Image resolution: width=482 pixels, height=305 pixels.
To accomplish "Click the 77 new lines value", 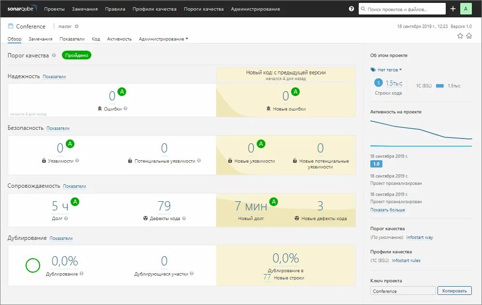I will point(267,277).
